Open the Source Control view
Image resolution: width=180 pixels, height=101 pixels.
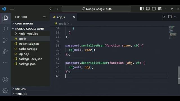(5, 40)
